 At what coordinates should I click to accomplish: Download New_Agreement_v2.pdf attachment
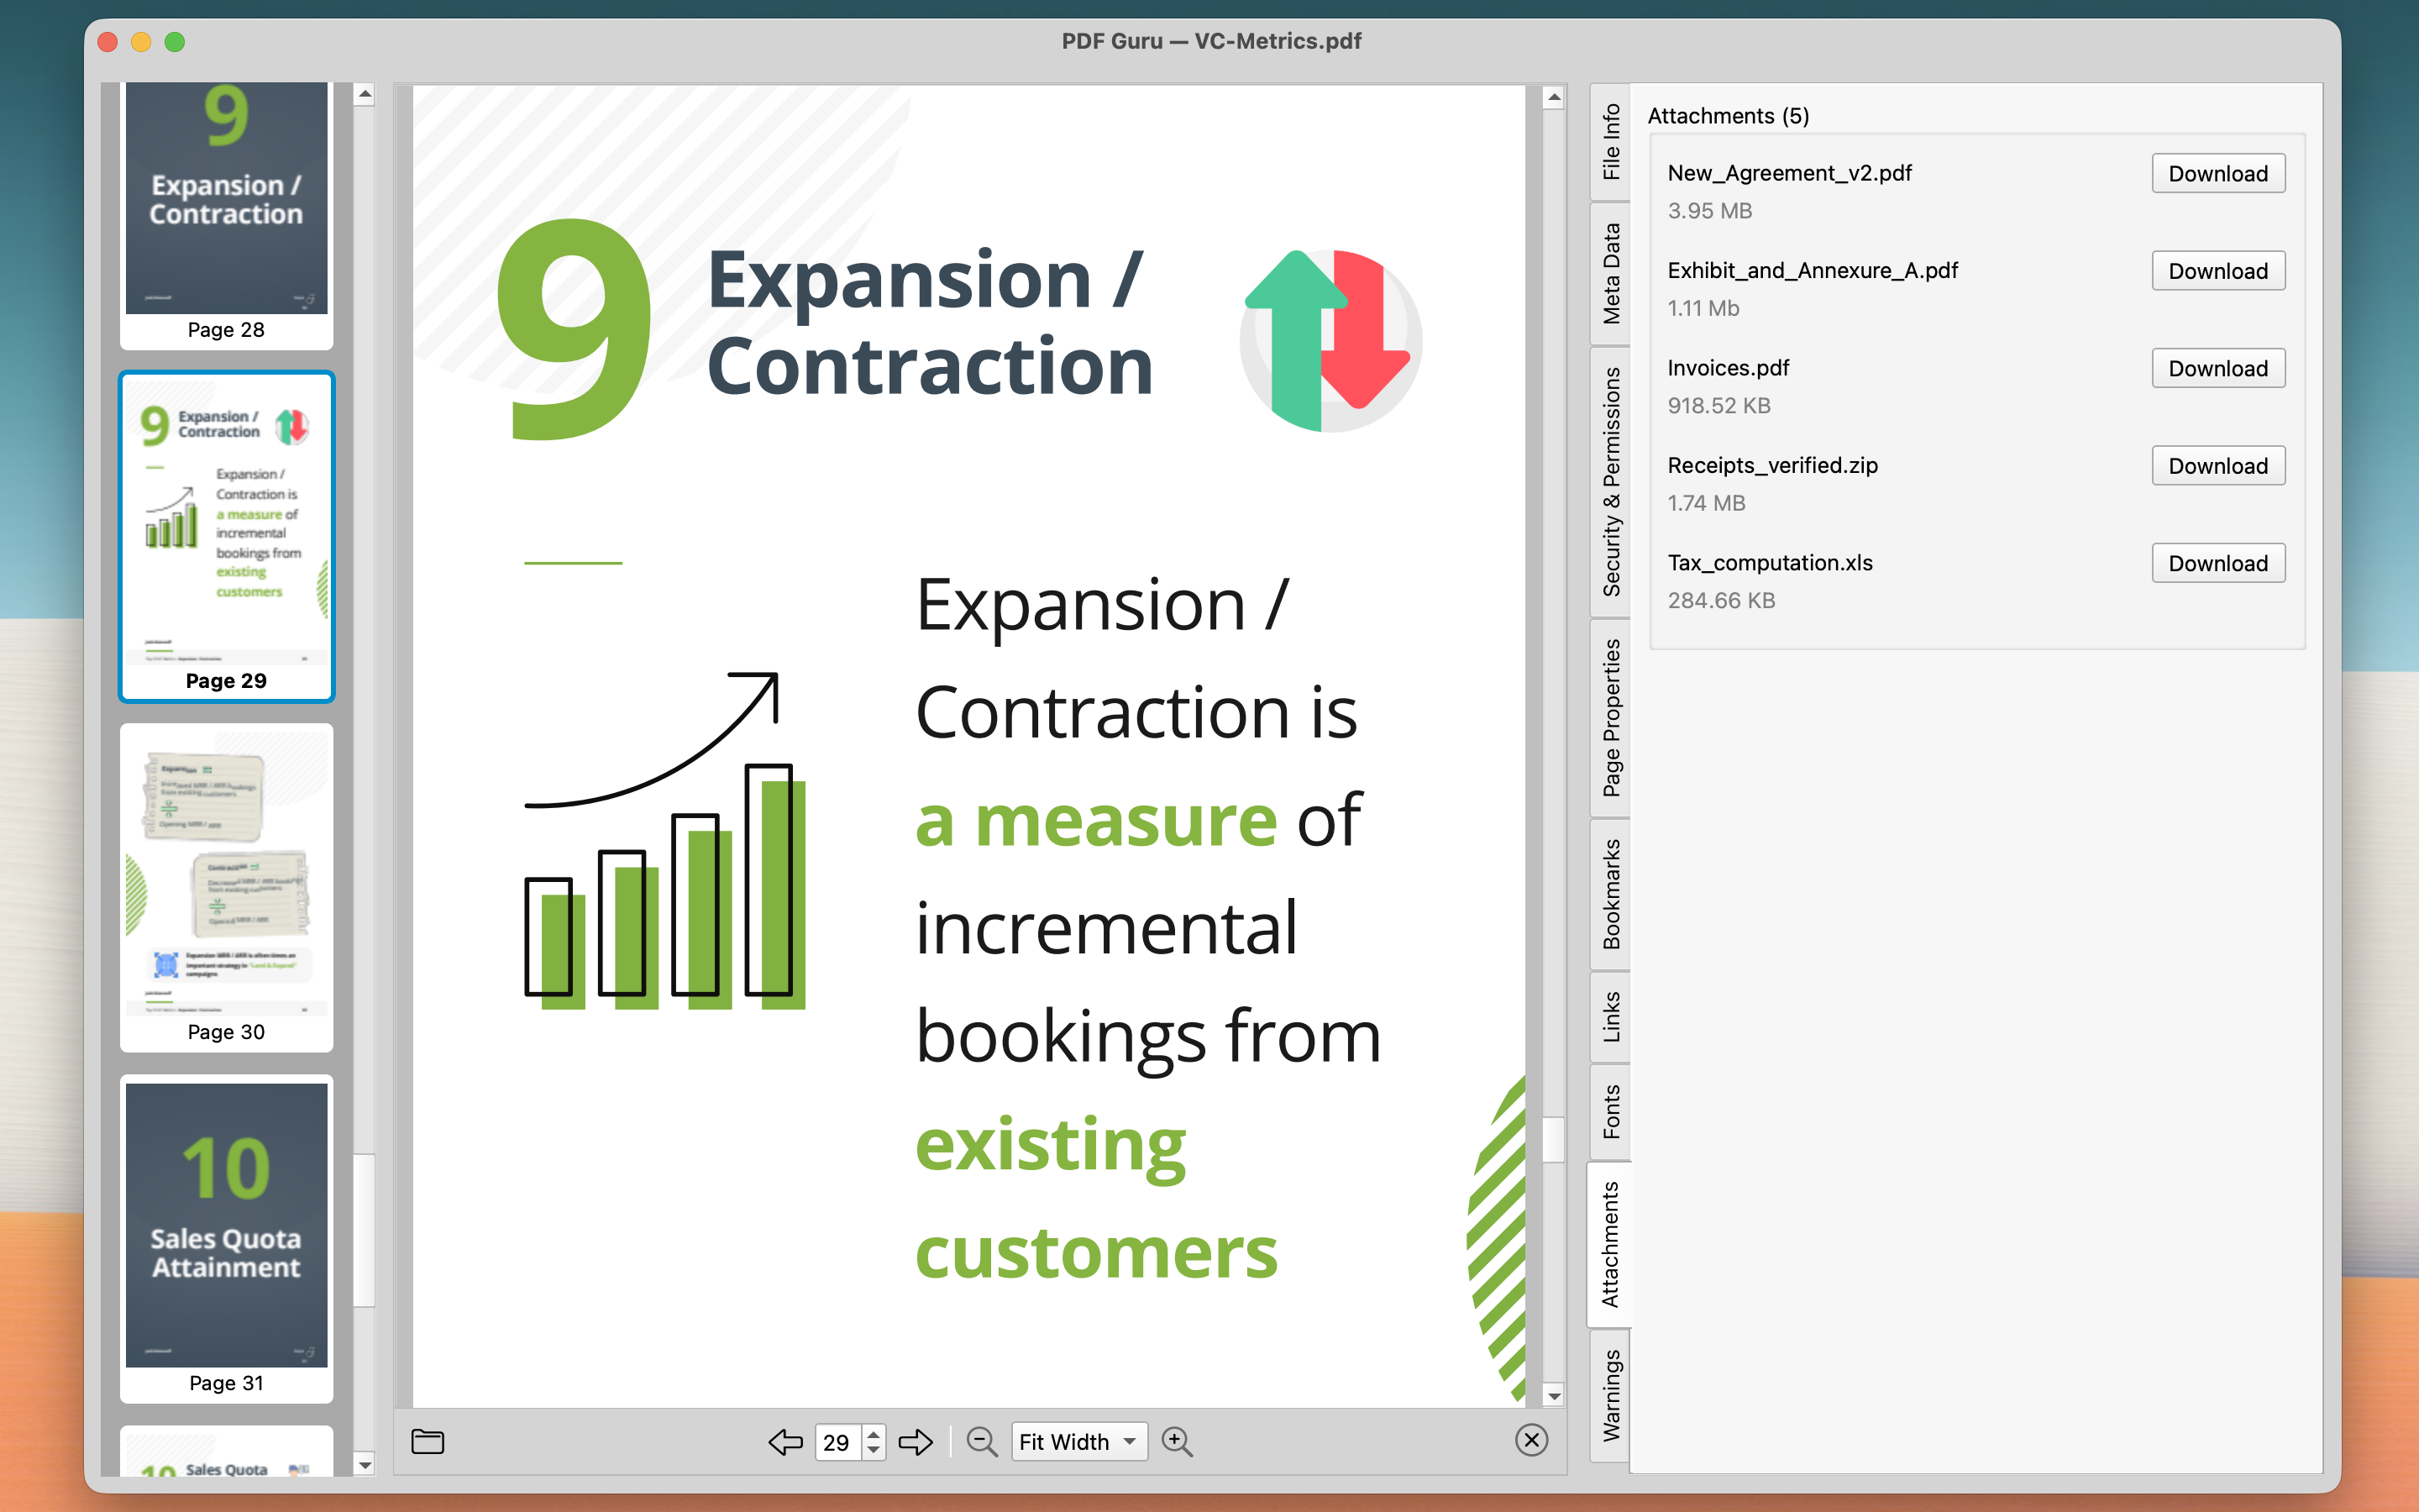pos(2217,174)
